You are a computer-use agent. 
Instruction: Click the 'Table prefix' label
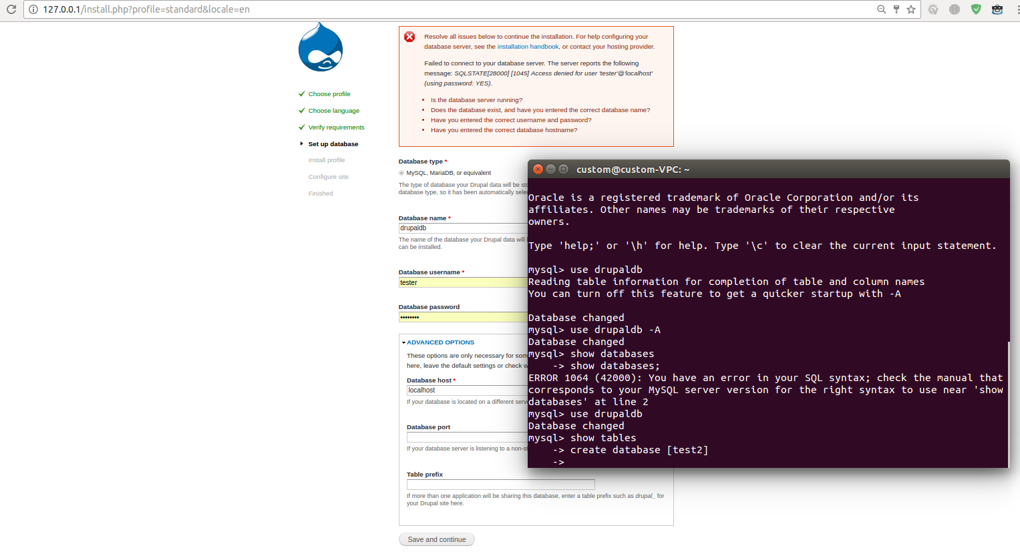(x=425, y=475)
